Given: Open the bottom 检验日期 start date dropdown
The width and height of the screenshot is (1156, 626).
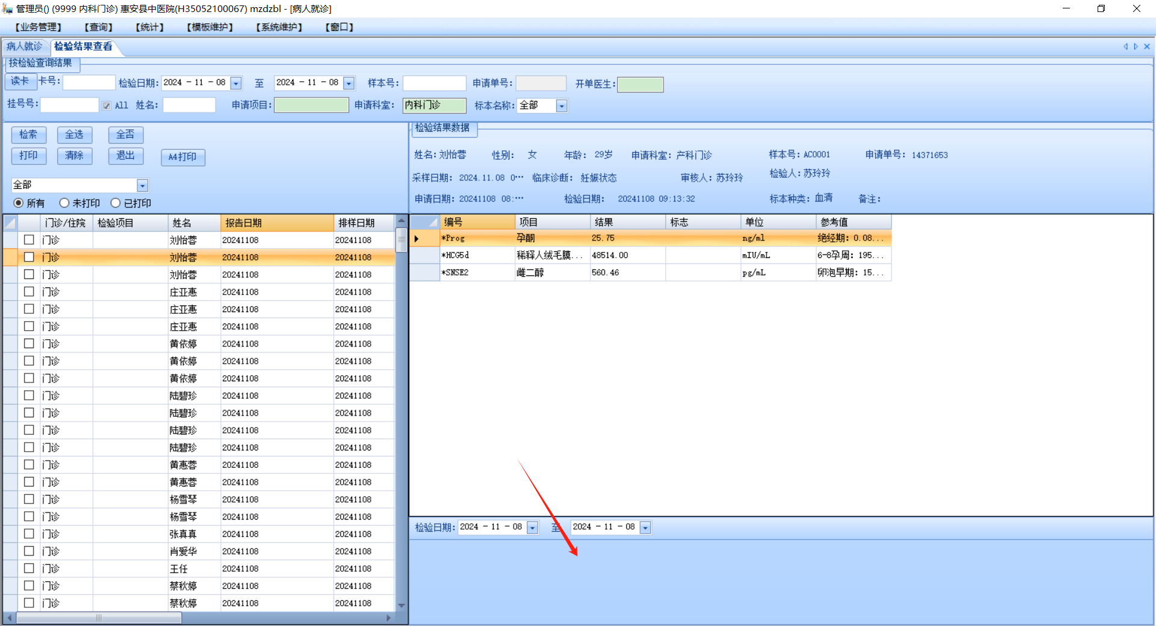Looking at the screenshot, I should coord(532,528).
